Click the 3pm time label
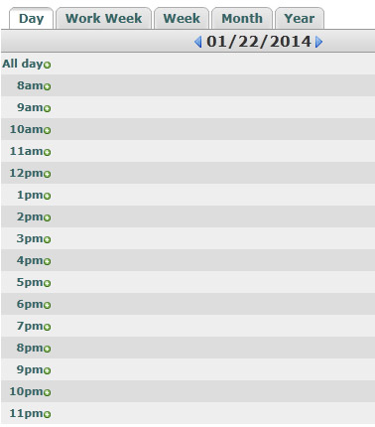Viewport: 375px width, 427px height. pyautogui.click(x=30, y=238)
